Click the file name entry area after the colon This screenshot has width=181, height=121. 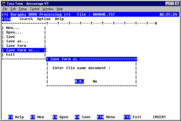[123, 68]
